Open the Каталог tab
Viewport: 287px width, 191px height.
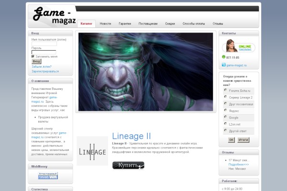87,23
